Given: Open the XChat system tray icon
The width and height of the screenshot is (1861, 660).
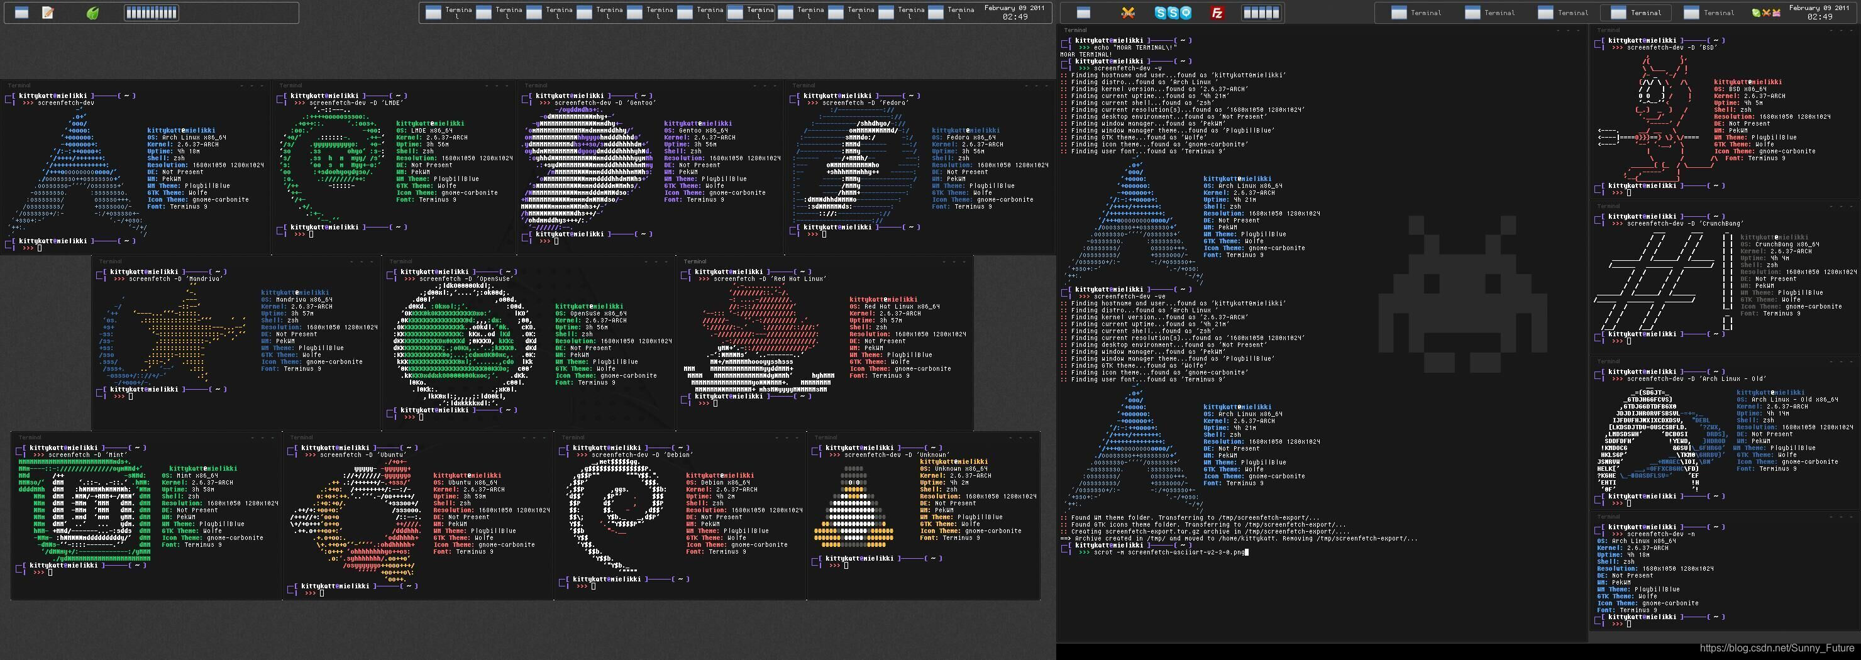Looking at the screenshot, I should [1765, 13].
